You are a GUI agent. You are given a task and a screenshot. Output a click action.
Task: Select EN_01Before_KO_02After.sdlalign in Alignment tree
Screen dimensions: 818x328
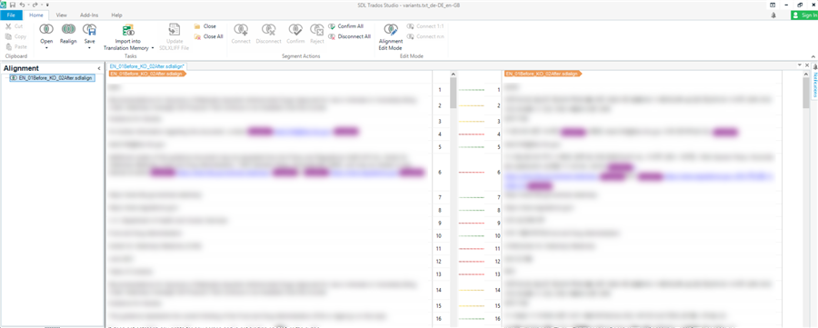(x=52, y=78)
